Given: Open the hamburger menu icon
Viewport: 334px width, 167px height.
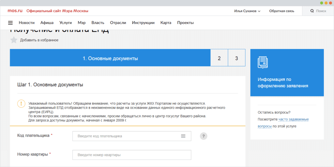Looking at the screenshot, I should 10,23.
